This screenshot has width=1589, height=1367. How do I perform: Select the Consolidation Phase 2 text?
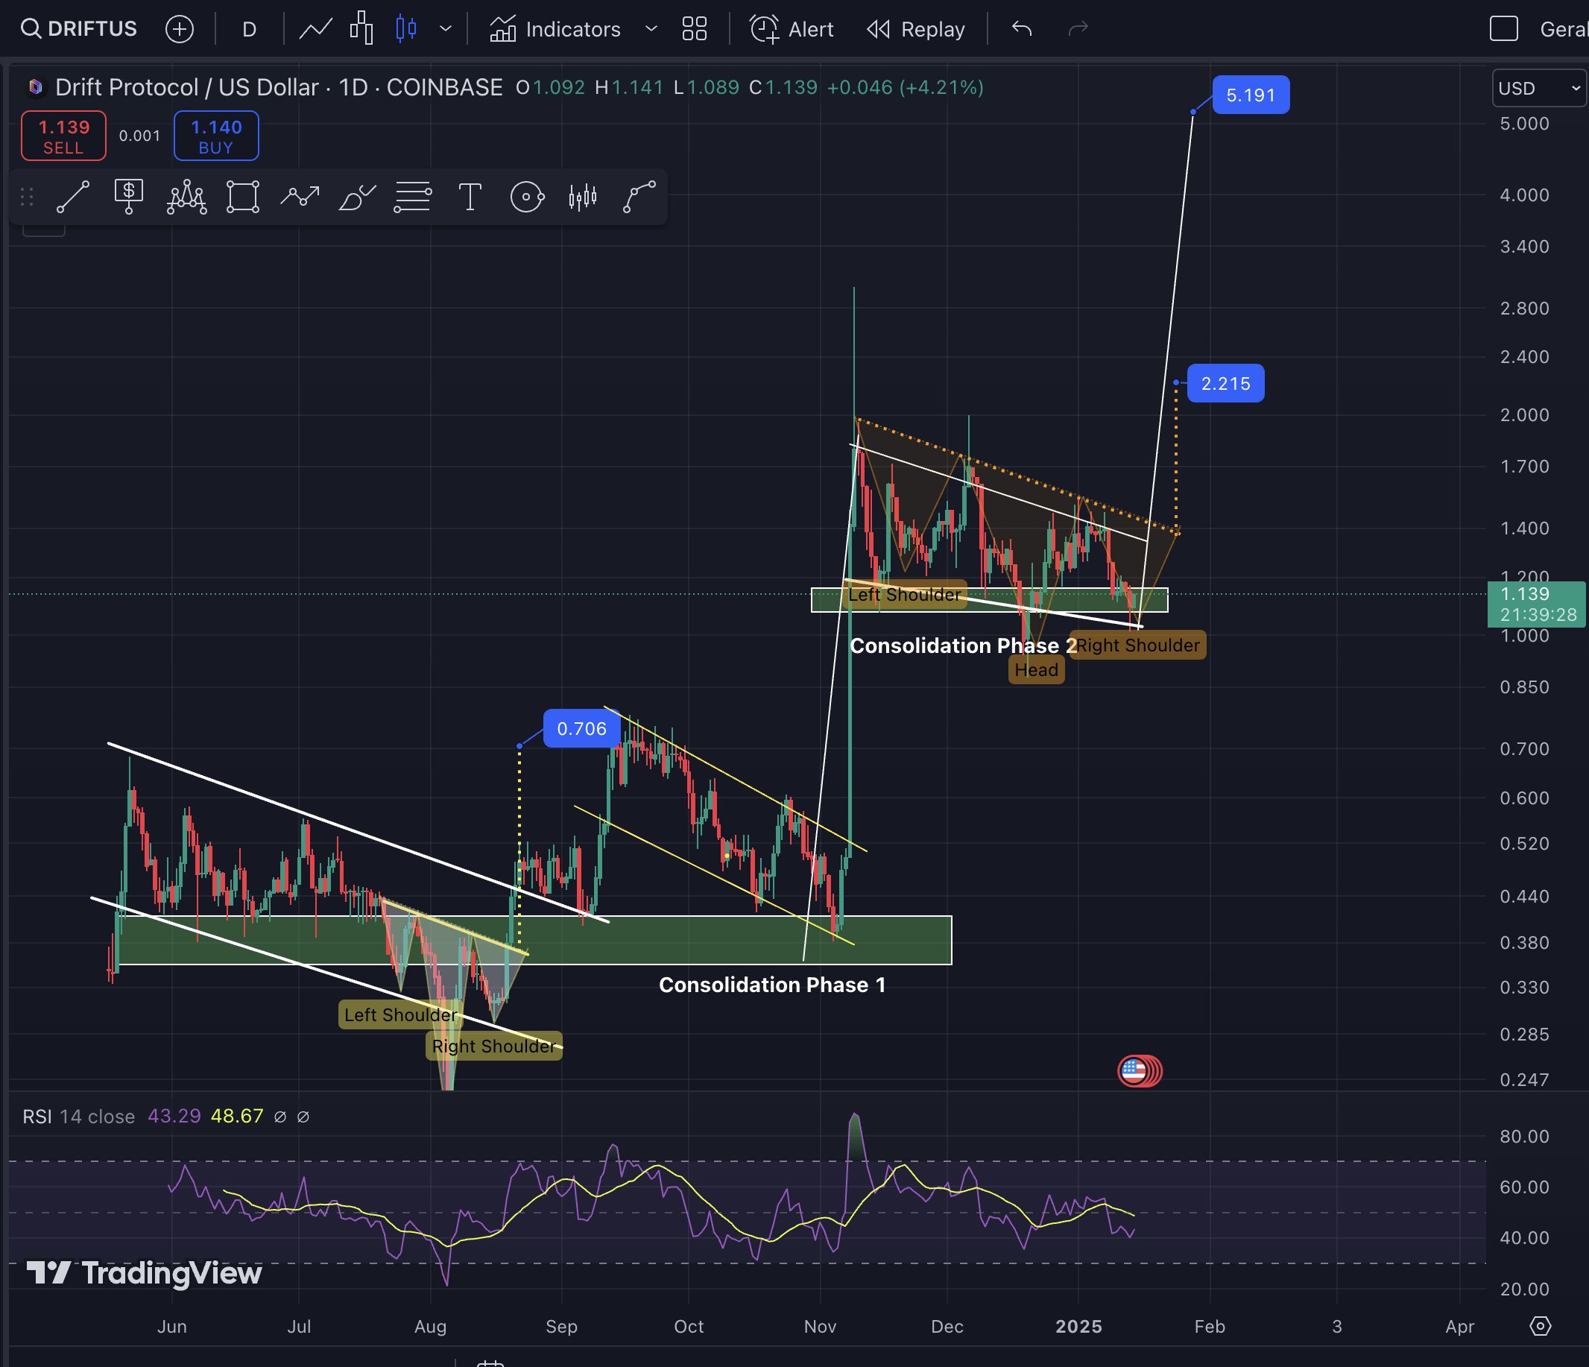964,646
